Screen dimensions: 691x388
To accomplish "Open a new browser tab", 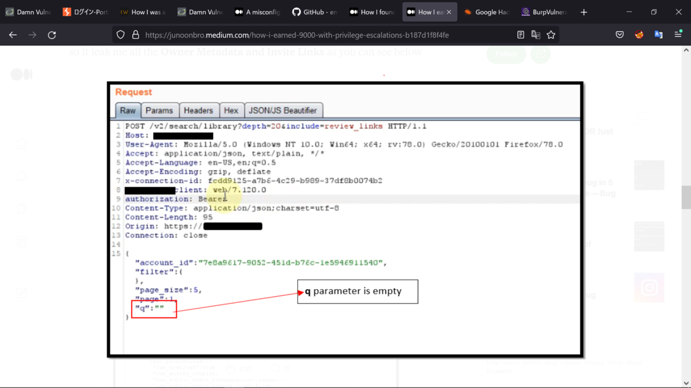I will point(584,12).
